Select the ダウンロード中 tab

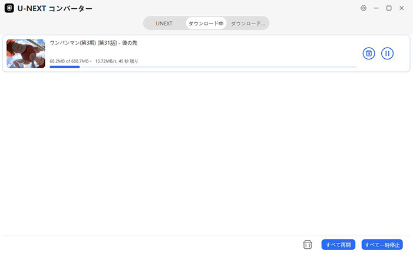[x=206, y=24]
